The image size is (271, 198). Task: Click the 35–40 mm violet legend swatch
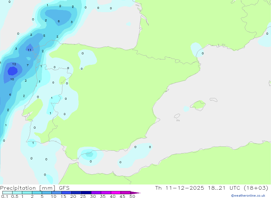click(106, 193)
